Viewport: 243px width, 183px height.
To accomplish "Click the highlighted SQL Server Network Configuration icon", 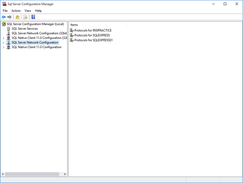I will [x=8, y=43].
